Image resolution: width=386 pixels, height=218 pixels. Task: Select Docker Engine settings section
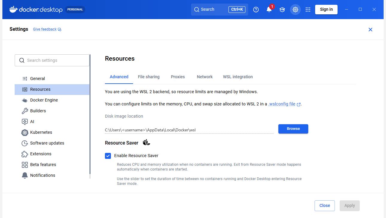click(x=52, y=100)
